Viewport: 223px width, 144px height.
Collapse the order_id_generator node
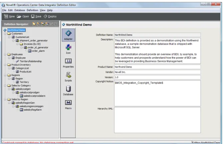(x=21, y=48)
